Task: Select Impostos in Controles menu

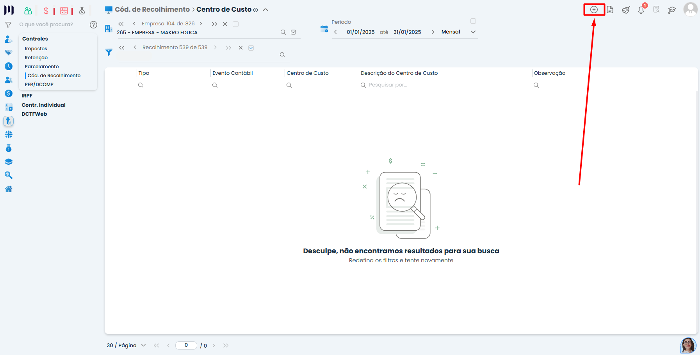Action: (36, 49)
